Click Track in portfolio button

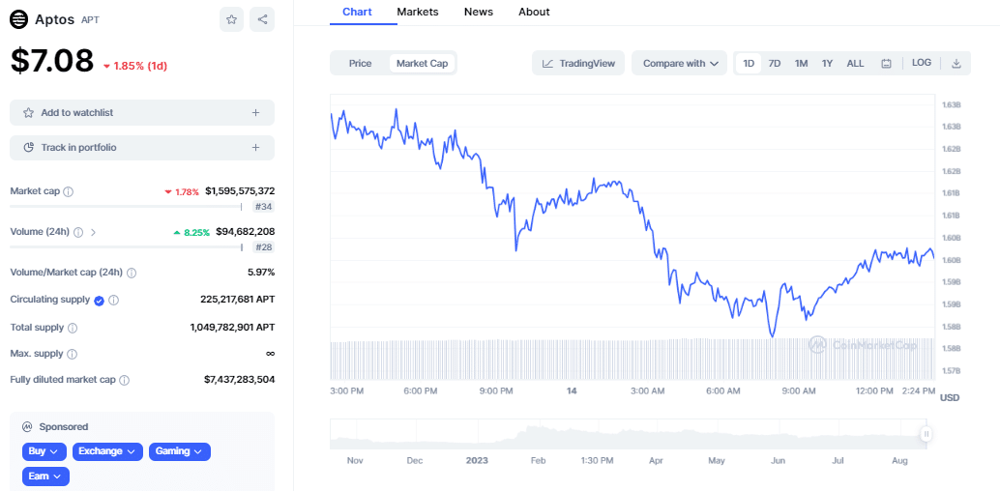pyautogui.click(x=142, y=147)
